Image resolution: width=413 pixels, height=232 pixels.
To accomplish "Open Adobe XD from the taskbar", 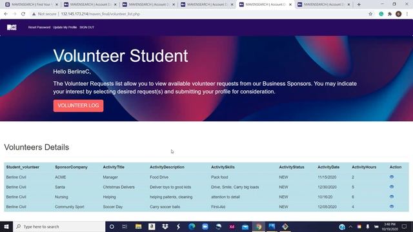I will [x=232, y=226].
